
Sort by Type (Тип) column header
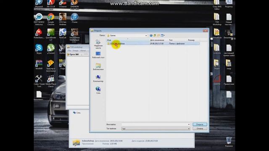177,40
